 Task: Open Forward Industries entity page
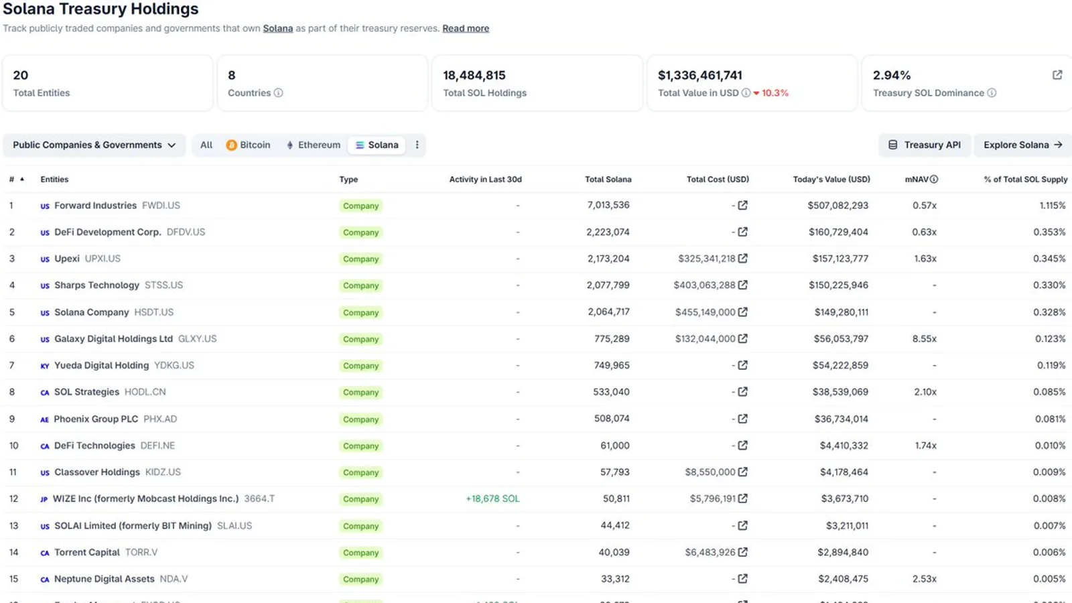95,206
